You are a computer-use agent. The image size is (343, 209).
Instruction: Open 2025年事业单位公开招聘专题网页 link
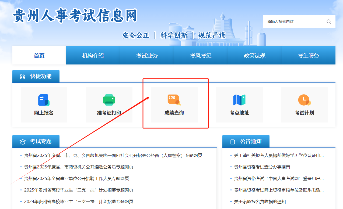(x=76, y=179)
